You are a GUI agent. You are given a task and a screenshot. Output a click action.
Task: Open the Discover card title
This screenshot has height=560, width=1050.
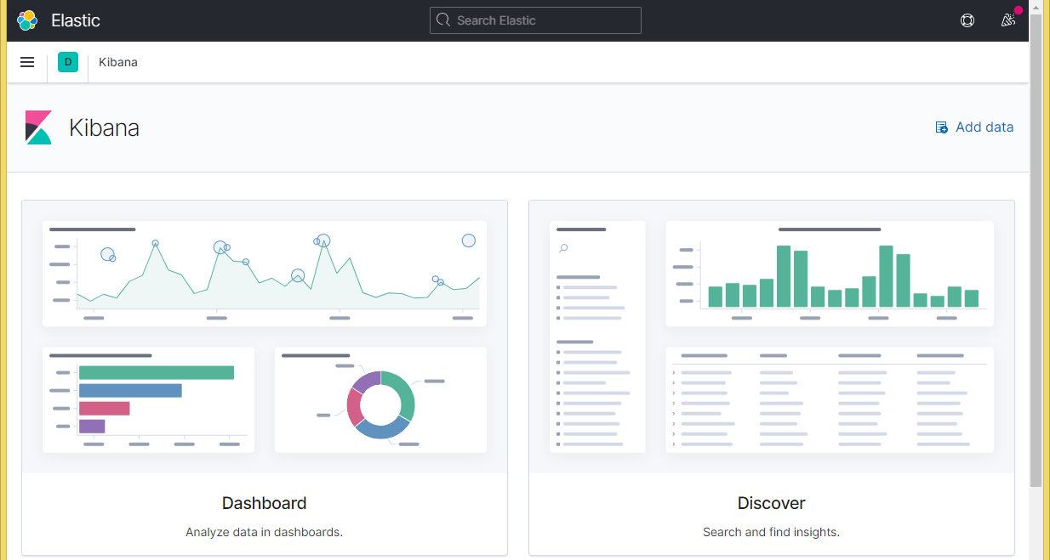(772, 503)
